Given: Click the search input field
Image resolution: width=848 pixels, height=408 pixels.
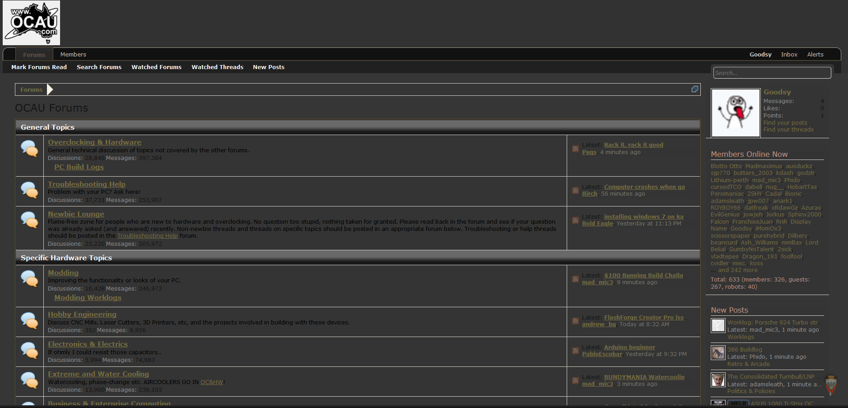Looking at the screenshot, I should click(x=772, y=73).
